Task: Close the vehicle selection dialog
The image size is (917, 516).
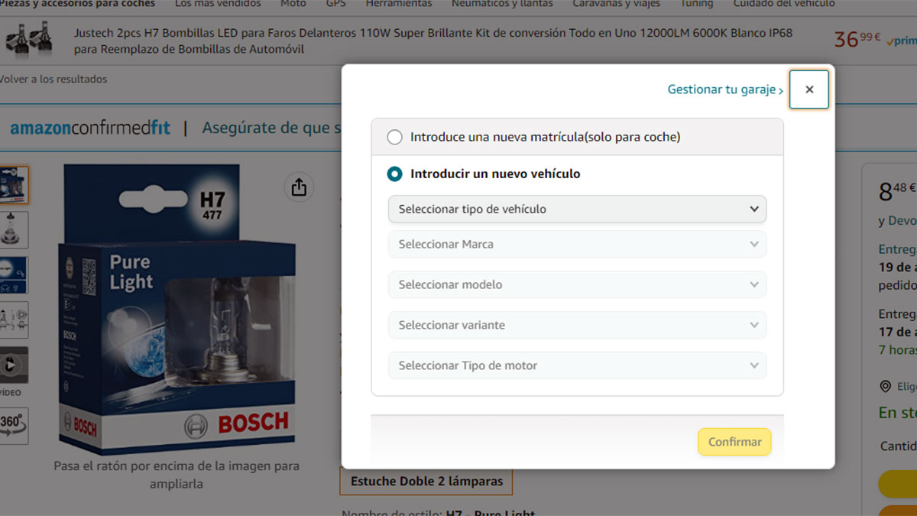Action: click(809, 89)
